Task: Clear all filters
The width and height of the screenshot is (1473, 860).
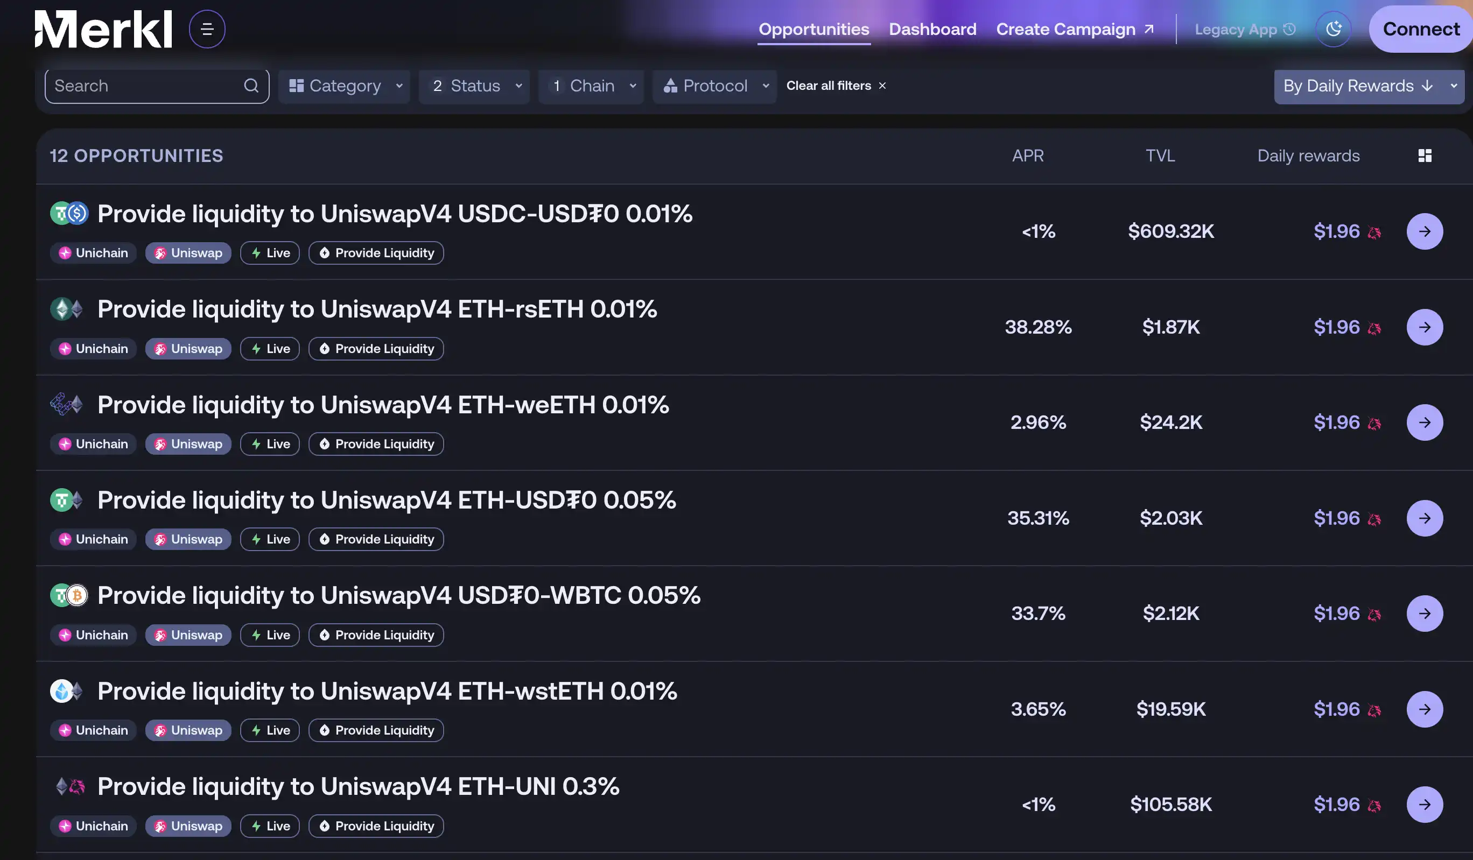Action: [836, 86]
